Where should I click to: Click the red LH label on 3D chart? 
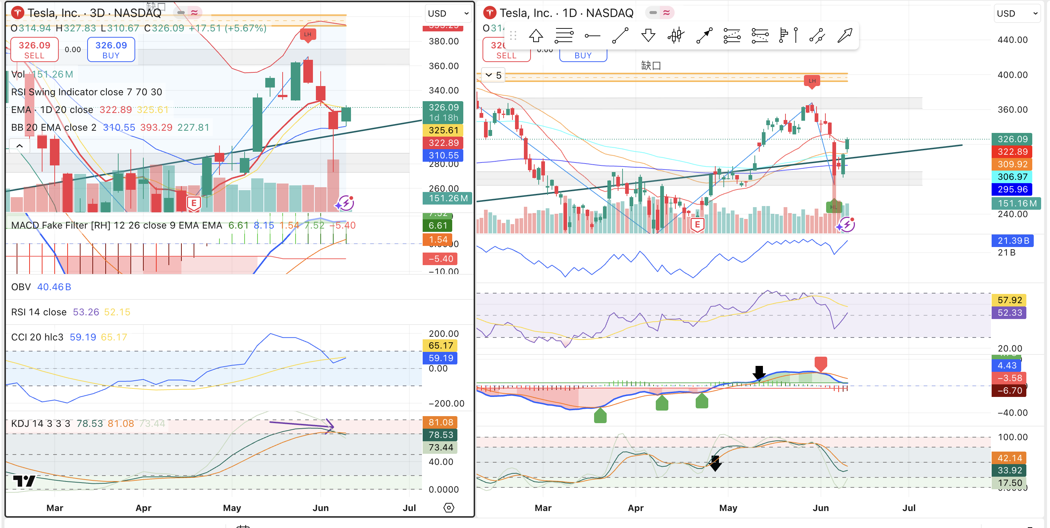pos(308,35)
